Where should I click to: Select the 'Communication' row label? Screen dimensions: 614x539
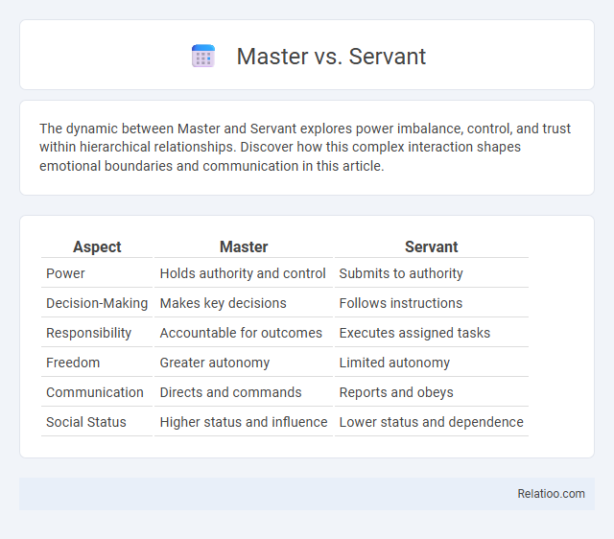point(97,392)
